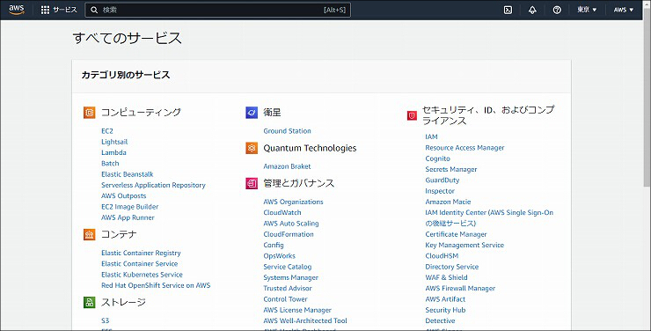Open the help question mark icon
Viewport: 651px width, 331px height.
point(557,10)
